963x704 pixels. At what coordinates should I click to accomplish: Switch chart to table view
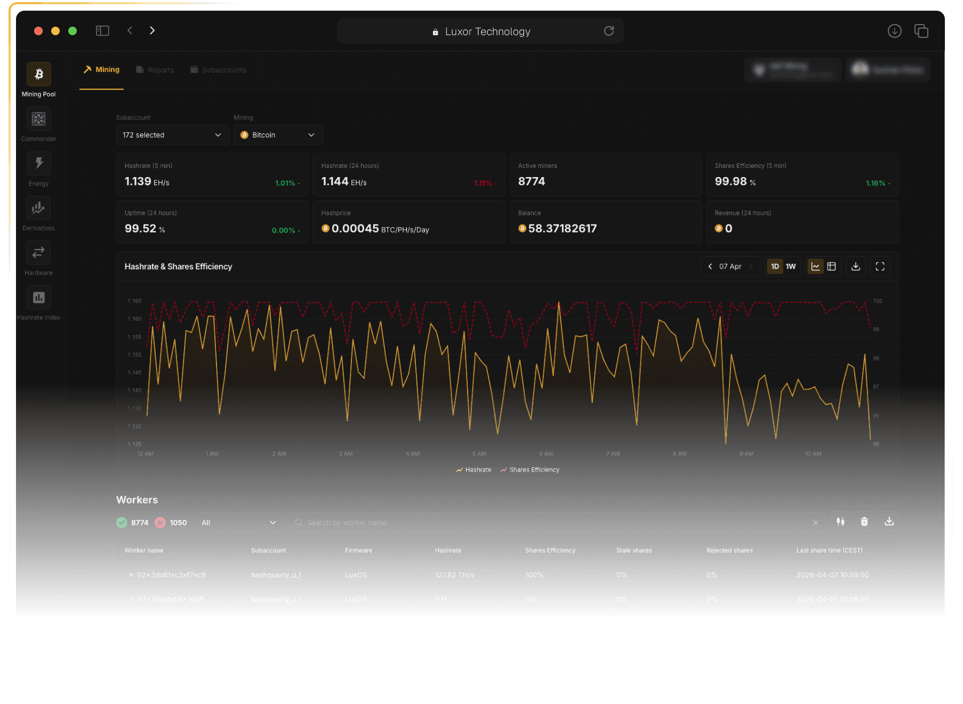(x=831, y=266)
